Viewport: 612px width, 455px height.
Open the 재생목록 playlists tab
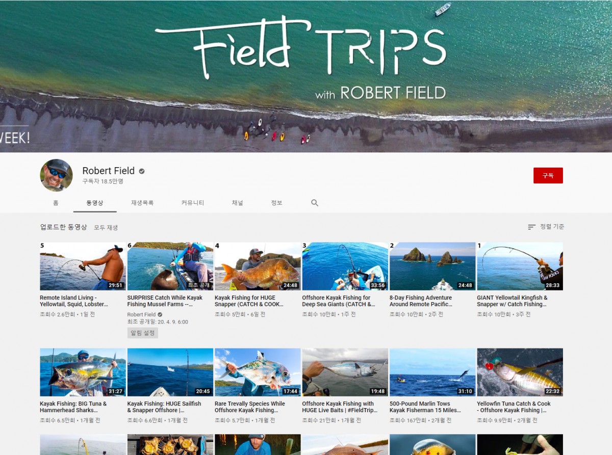coord(142,203)
